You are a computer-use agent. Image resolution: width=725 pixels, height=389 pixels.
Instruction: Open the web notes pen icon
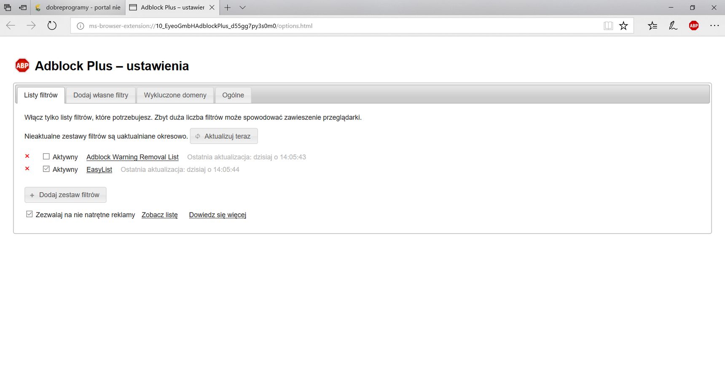point(673,26)
